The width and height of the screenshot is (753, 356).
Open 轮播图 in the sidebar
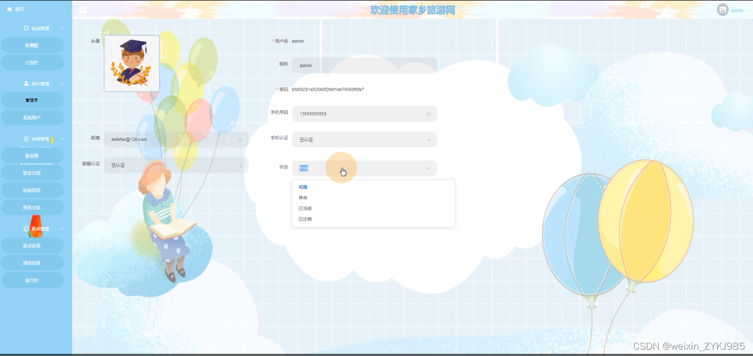click(x=32, y=46)
